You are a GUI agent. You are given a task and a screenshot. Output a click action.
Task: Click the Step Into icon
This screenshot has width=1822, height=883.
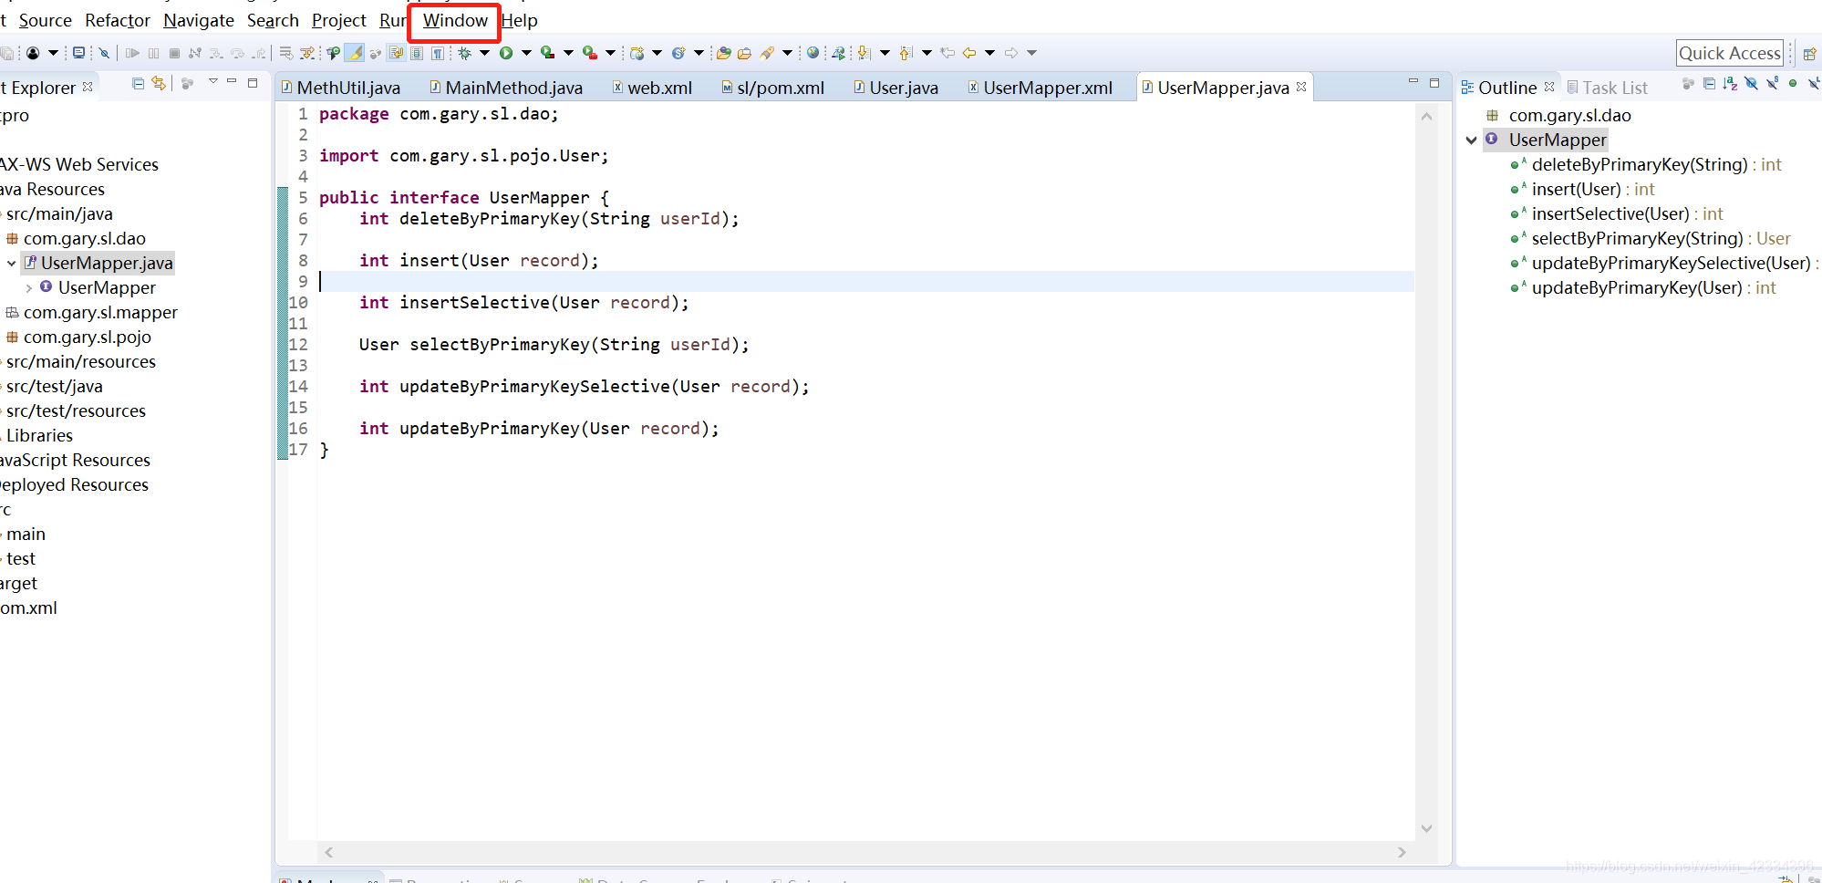(x=216, y=53)
